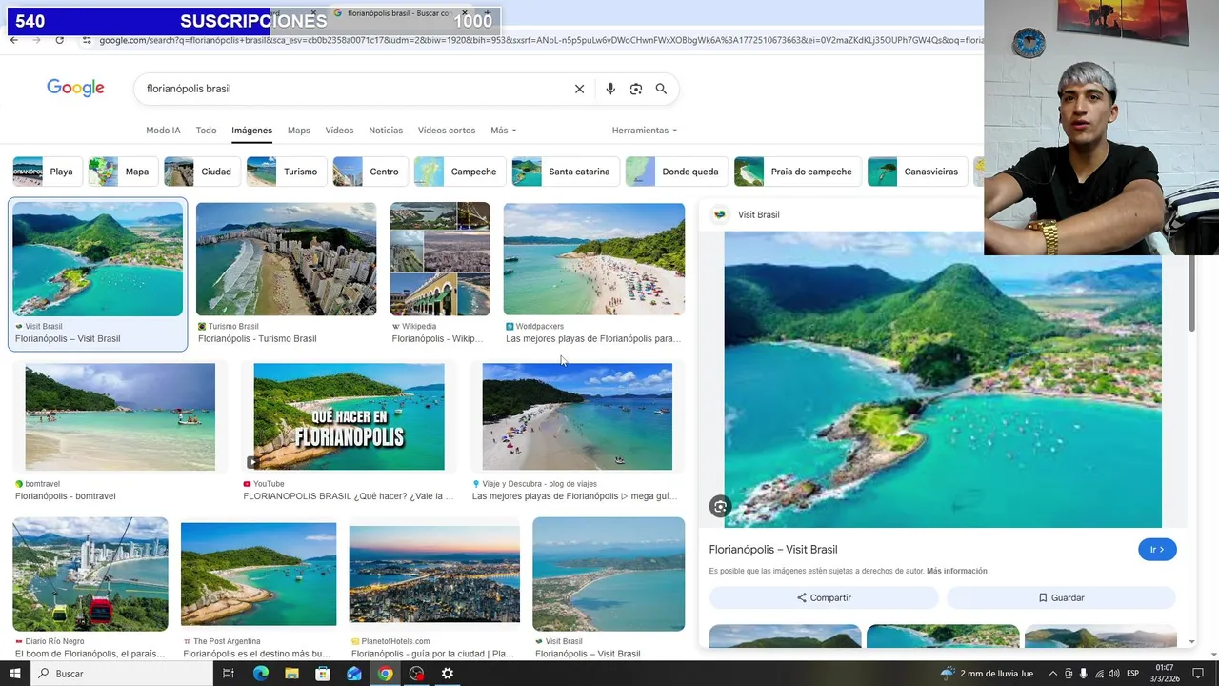1219x686 pixels.
Task: Filter images by Donde queda chip
Action: 675,171
